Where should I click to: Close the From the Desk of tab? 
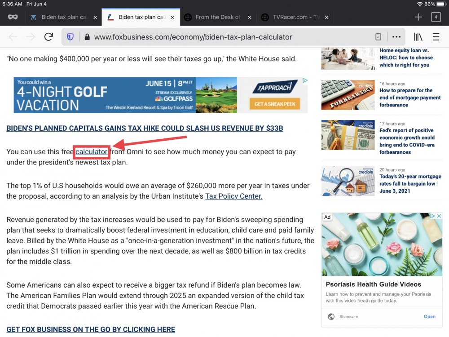coord(249,18)
